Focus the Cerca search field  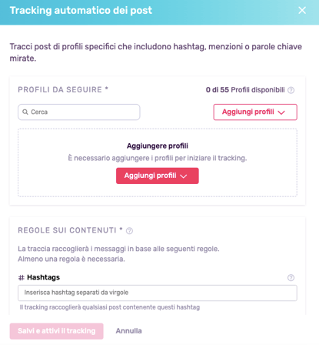coord(79,112)
